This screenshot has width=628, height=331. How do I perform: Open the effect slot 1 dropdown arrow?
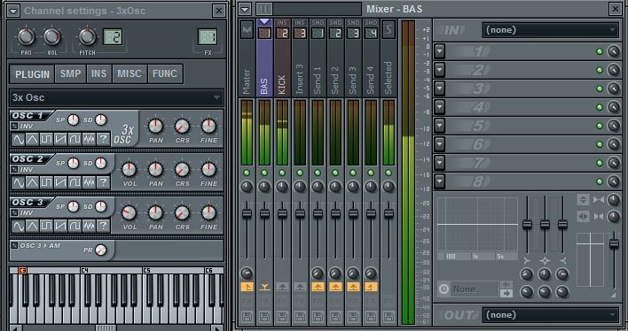click(439, 51)
